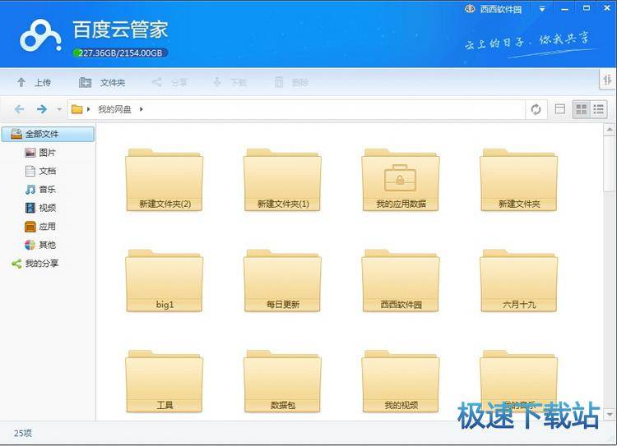Go forward with the right arrow
Screen dimensions: 617x446
(x=42, y=109)
